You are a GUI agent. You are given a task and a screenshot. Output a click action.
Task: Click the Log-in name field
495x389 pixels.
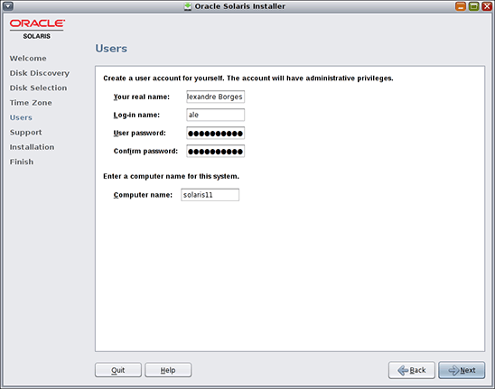click(215, 115)
